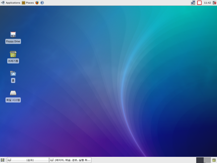217x163 pixels.
Task: Open the Places menu
Action: [27, 3]
